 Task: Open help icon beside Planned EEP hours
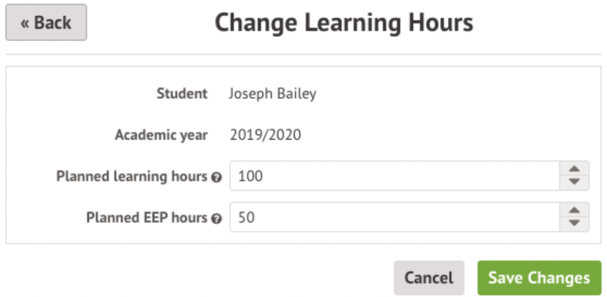tap(216, 219)
